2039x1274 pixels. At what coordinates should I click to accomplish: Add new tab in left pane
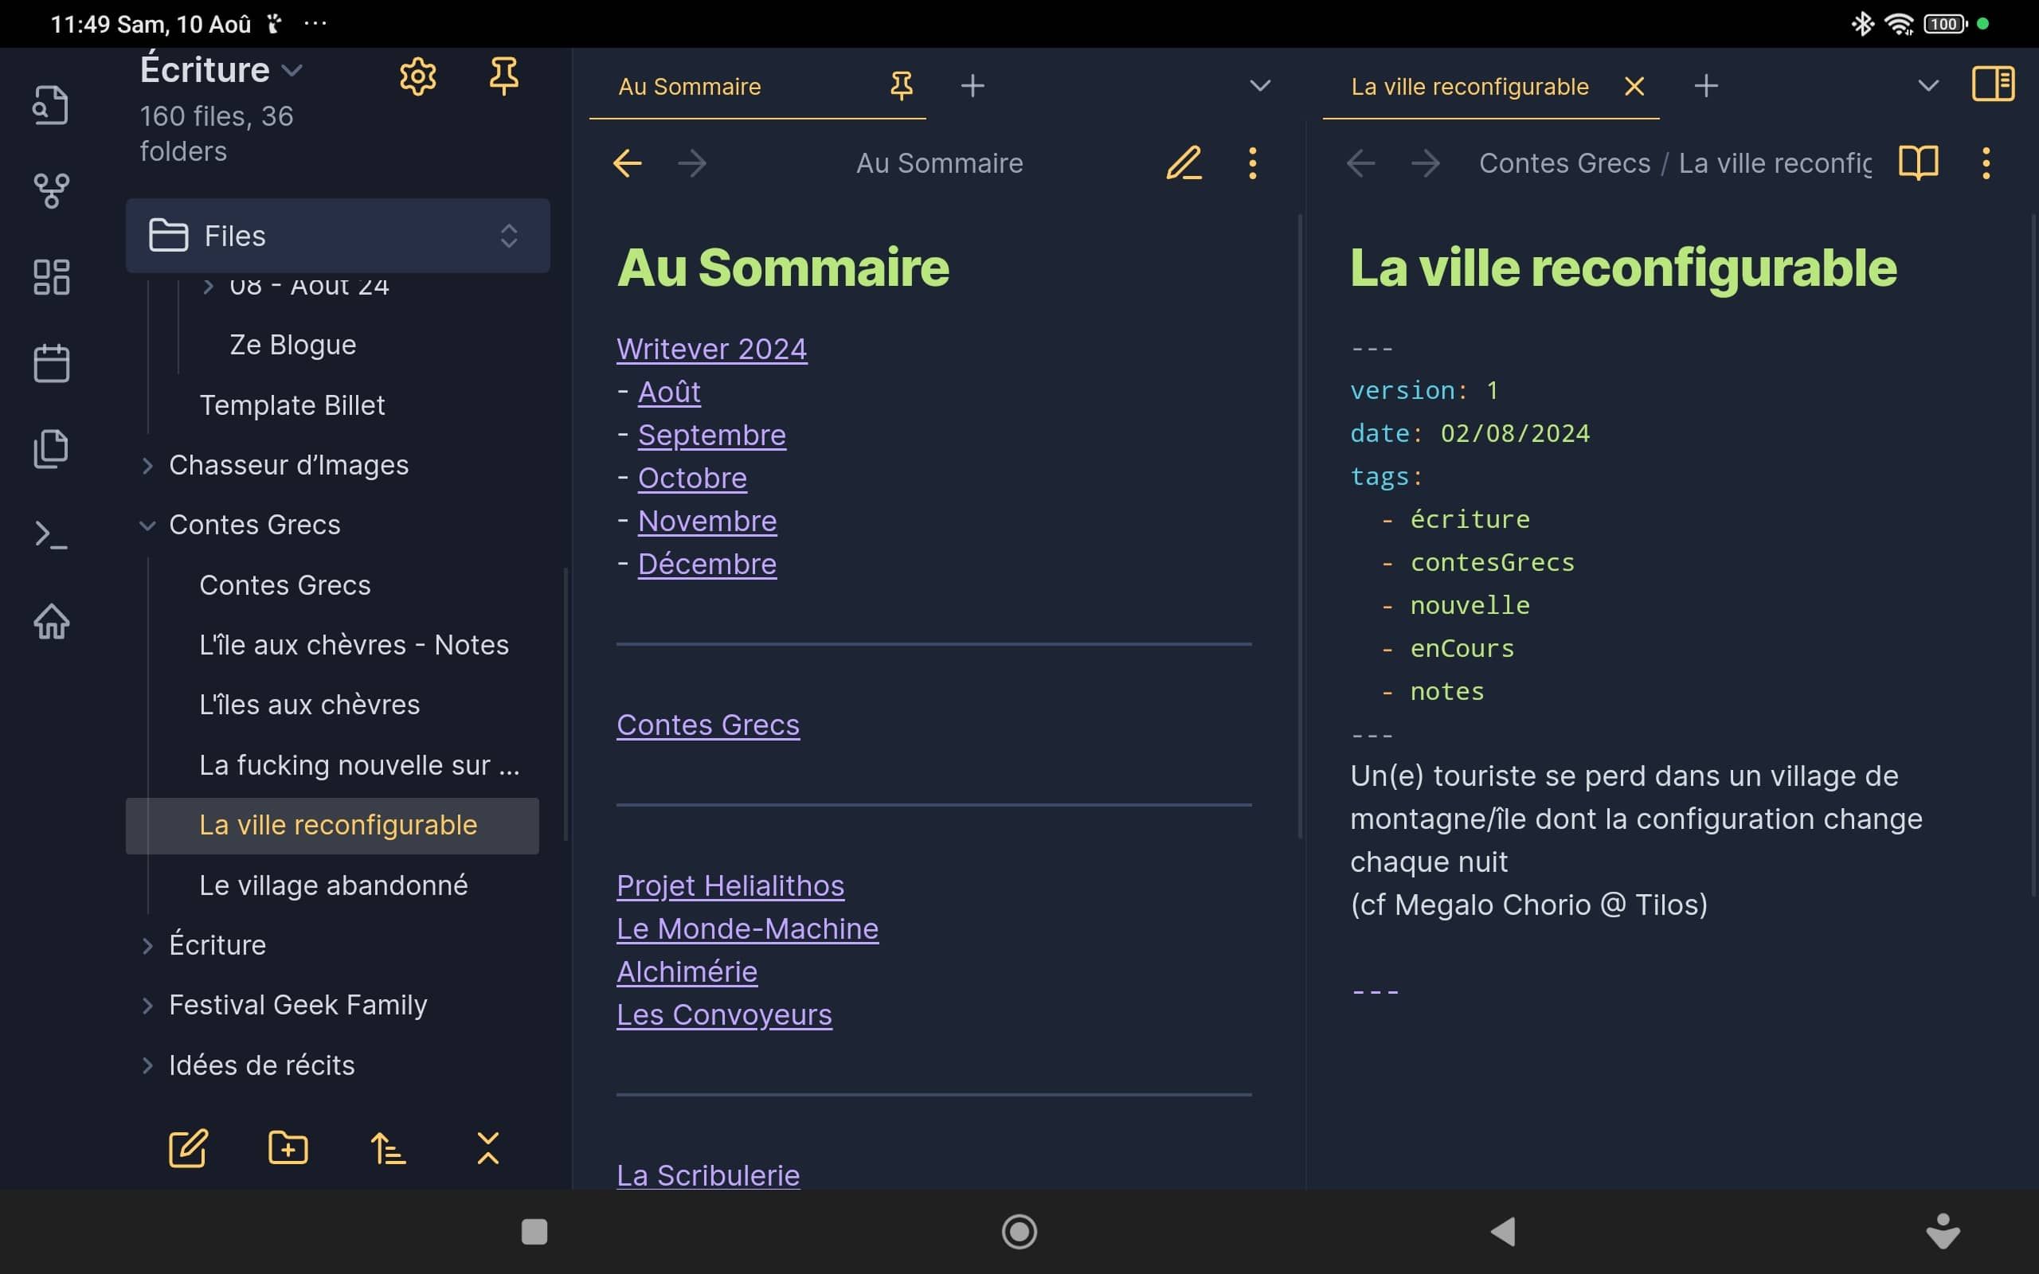(973, 86)
